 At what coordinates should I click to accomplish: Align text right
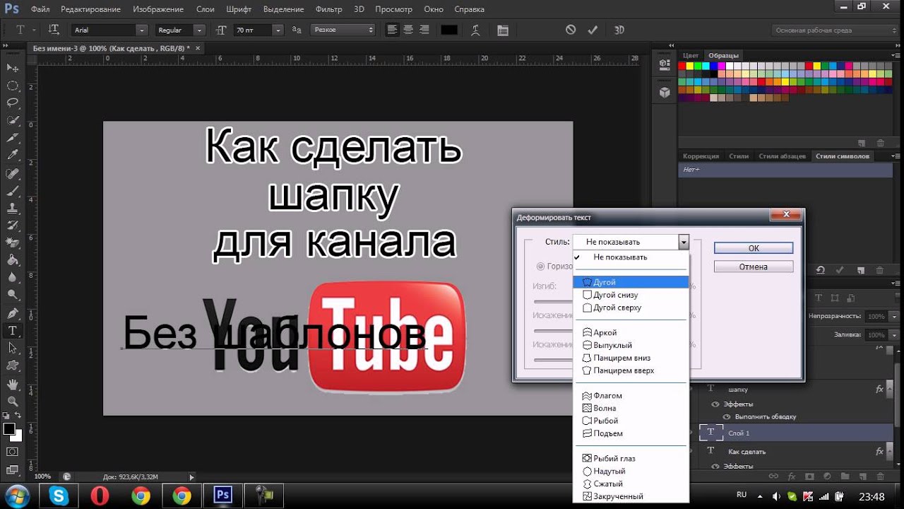(x=424, y=30)
